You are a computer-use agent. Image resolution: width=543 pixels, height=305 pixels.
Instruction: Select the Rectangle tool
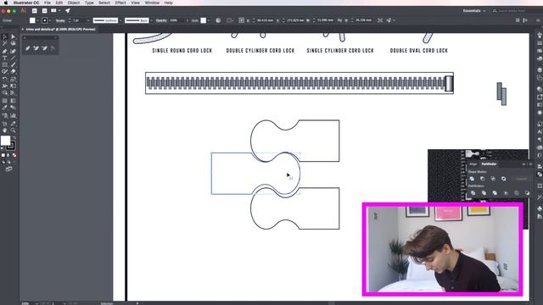click(x=4, y=65)
